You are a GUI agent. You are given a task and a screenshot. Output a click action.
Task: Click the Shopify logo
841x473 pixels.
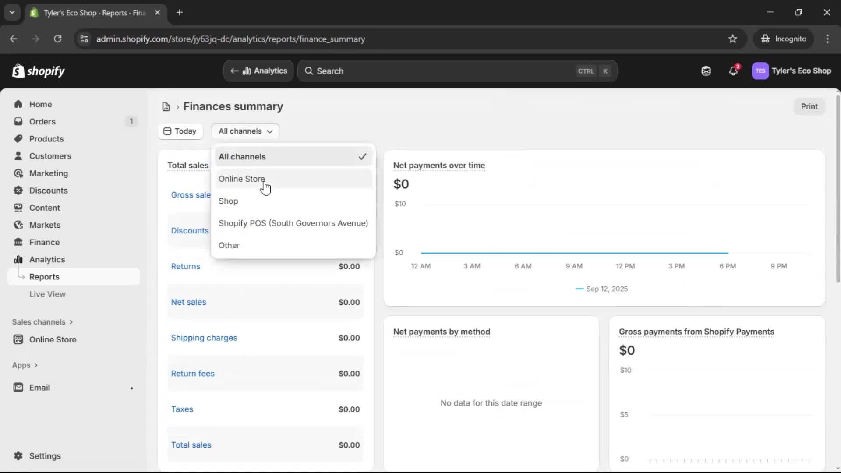tap(38, 71)
